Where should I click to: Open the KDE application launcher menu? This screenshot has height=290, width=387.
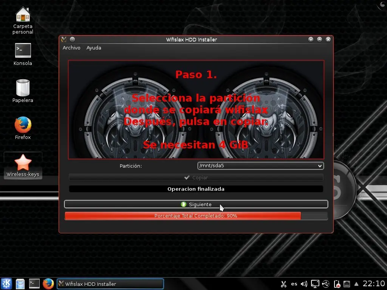pos(6,284)
